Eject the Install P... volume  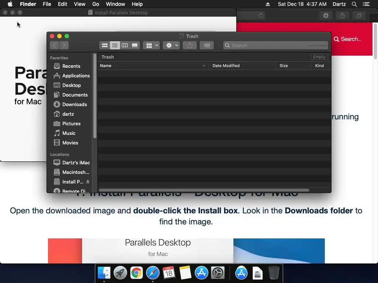click(x=88, y=182)
